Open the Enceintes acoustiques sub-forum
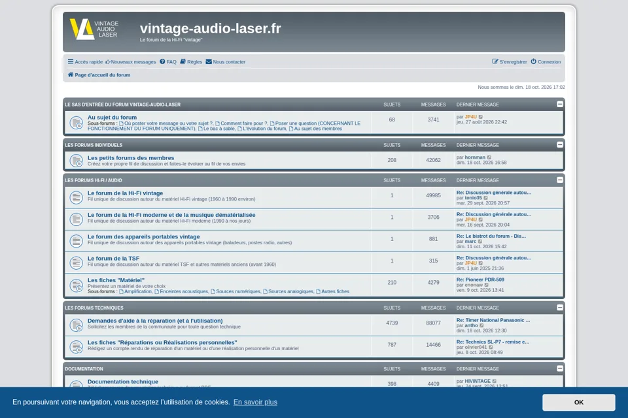The image size is (628, 418). (181, 291)
